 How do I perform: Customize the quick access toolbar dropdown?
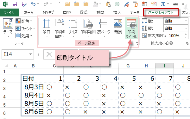pyautogui.click(x=183, y=4)
